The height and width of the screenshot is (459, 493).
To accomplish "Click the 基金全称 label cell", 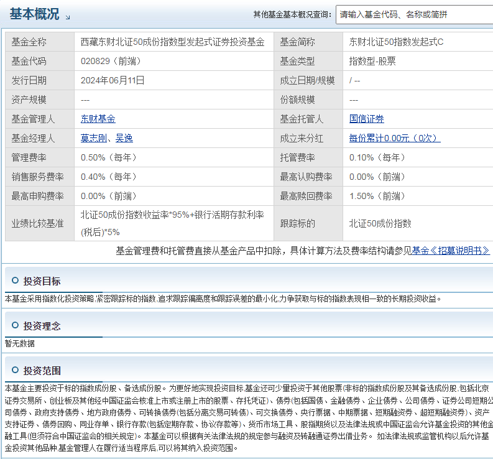I will 40,42.
